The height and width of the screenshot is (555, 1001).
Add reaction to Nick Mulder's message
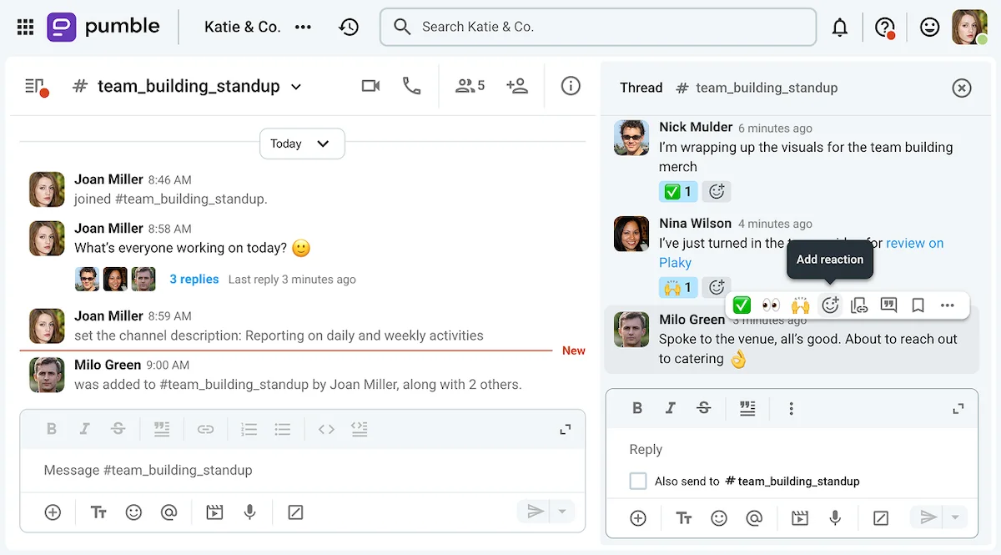(x=717, y=192)
